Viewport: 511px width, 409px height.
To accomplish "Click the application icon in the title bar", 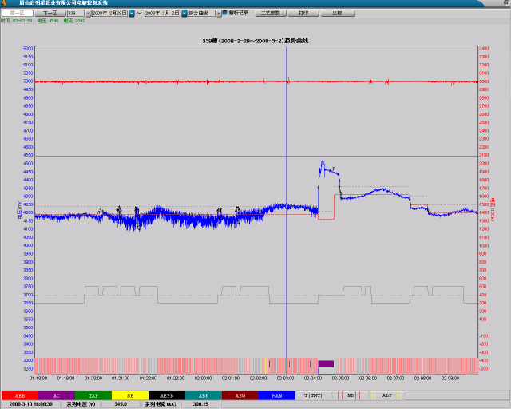I will 5,3.
